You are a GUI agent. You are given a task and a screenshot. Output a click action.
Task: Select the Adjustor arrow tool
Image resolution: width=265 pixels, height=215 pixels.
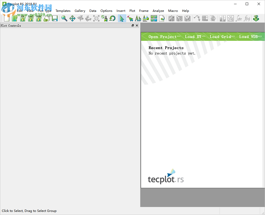point(130,18)
